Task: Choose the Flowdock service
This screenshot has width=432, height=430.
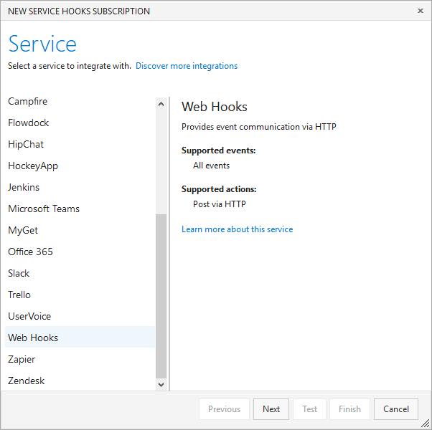Action: pyautogui.click(x=29, y=123)
